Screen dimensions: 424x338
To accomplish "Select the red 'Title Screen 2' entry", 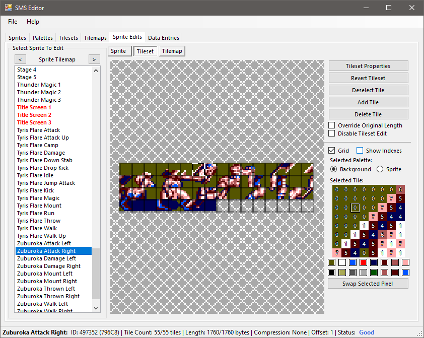I will 53,115.
